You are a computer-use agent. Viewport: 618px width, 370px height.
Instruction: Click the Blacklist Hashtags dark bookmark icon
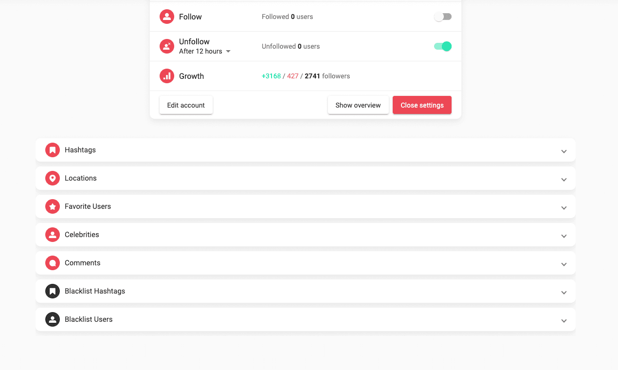click(x=53, y=291)
